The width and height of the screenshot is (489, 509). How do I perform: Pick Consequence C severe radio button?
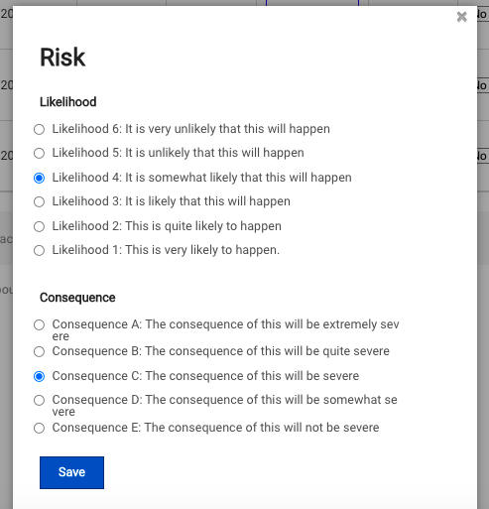click(39, 376)
